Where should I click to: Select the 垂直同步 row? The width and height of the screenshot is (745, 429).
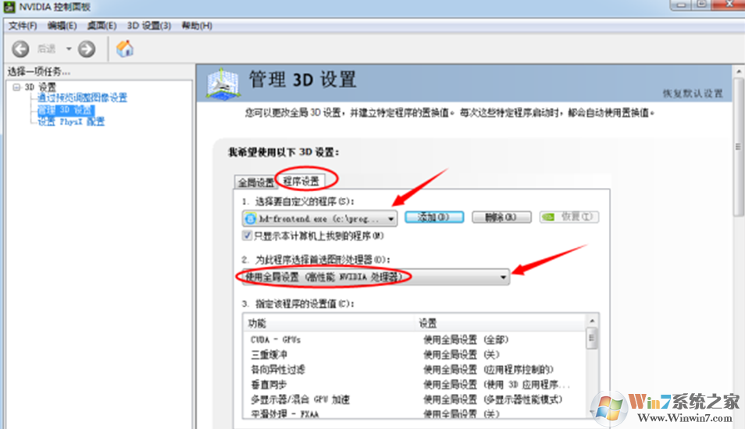(x=415, y=385)
